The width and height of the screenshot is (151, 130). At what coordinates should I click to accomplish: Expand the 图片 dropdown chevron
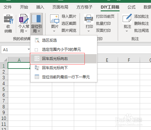pos(54,31)
